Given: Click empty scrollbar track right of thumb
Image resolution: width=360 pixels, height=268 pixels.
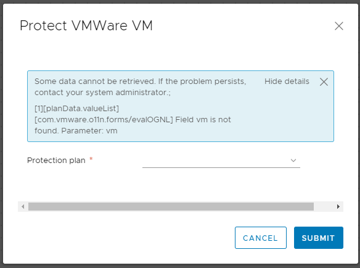Looking at the screenshot, I should [x=324, y=207].
